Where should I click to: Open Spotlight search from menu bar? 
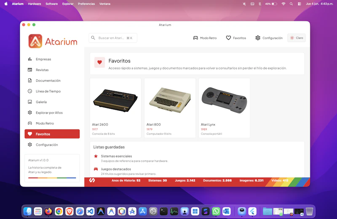tap(291, 4)
